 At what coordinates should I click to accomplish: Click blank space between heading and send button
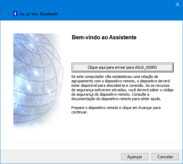pyautogui.click(x=122, y=51)
